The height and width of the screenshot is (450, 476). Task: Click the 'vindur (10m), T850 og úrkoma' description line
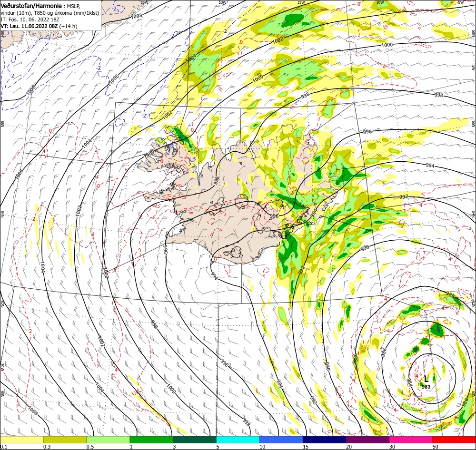[x=50, y=13]
